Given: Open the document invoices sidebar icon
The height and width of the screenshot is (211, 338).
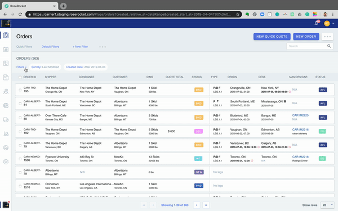Looking at the screenshot, I should 6,77.
